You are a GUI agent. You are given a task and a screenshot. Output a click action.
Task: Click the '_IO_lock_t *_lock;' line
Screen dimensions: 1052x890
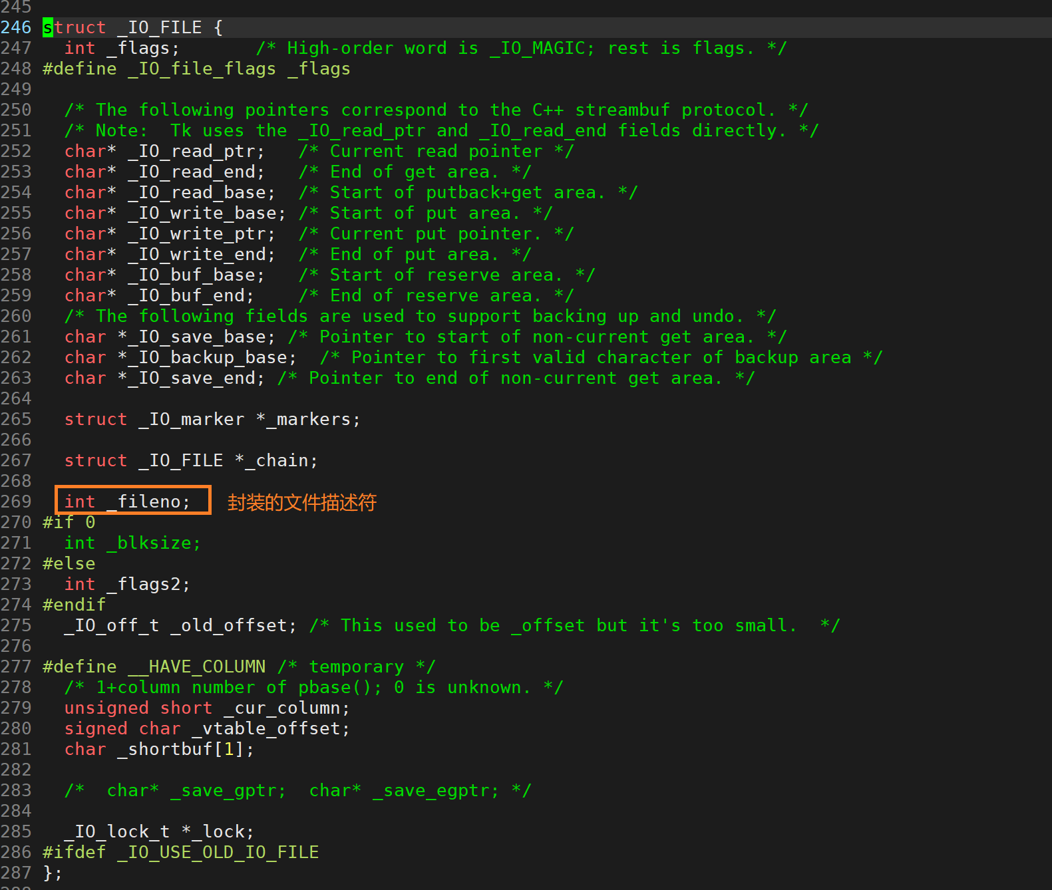pyautogui.click(x=159, y=831)
